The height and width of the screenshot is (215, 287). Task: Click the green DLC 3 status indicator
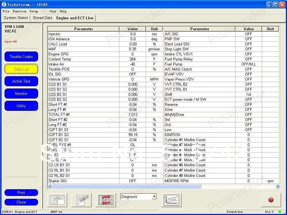280,212
